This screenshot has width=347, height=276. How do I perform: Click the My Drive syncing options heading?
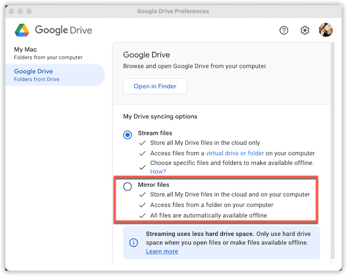(x=160, y=116)
